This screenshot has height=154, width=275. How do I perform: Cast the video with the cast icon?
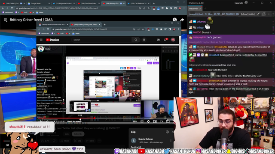coord(168,121)
